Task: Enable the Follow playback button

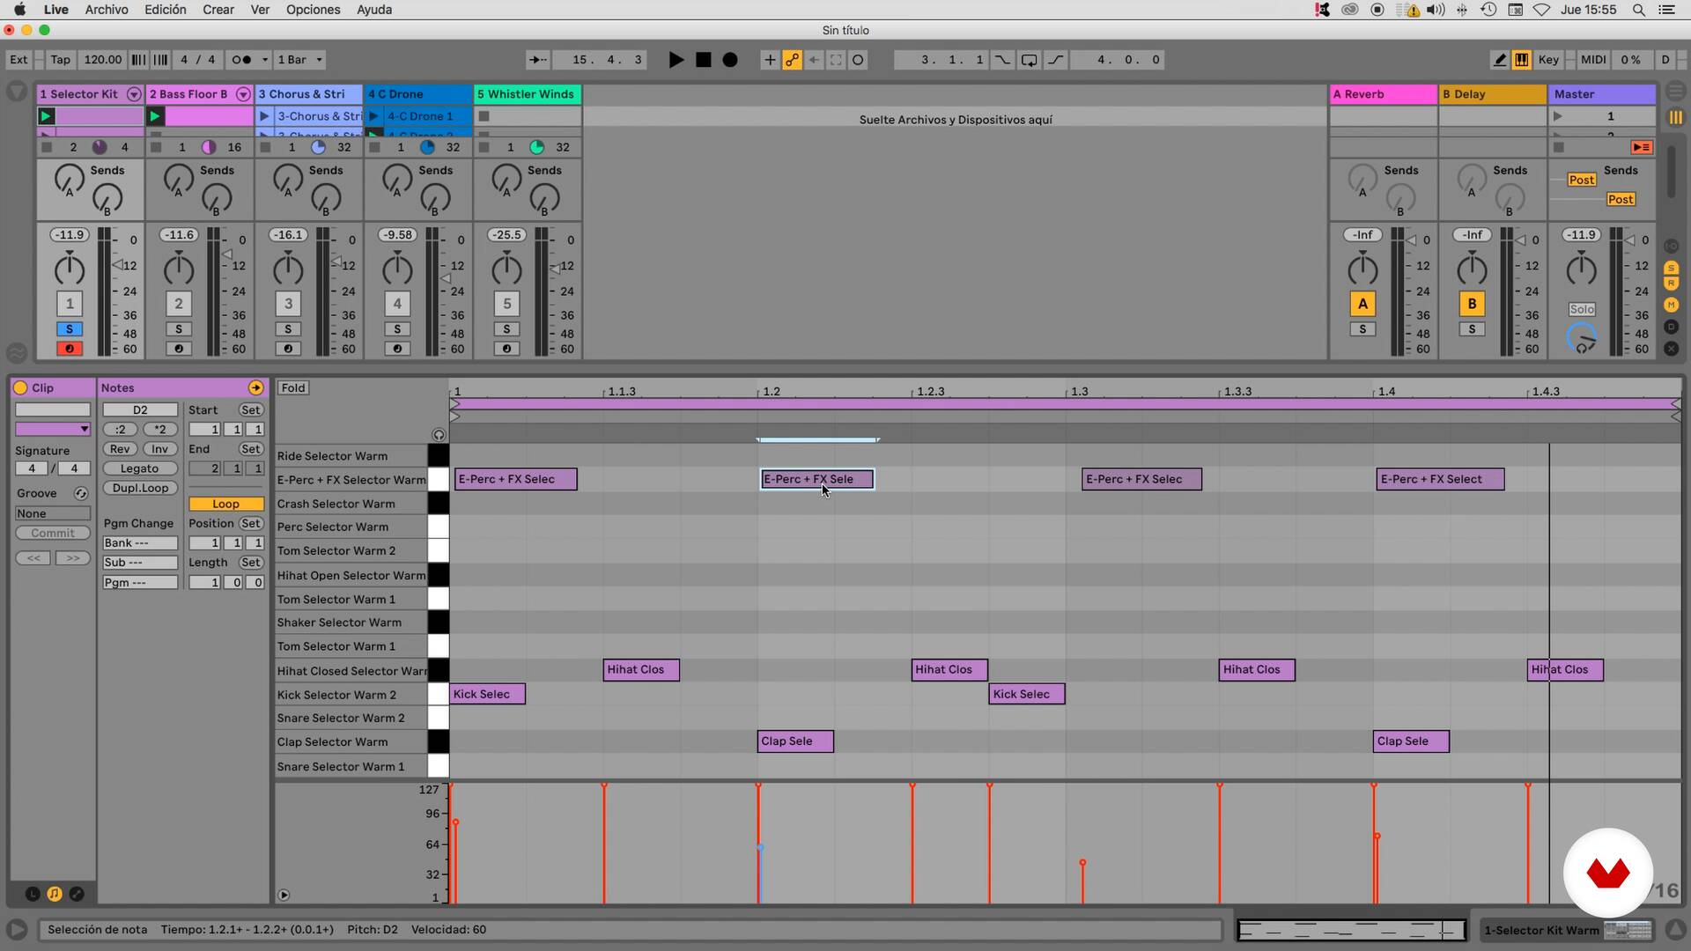Action: (x=537, y=60)
